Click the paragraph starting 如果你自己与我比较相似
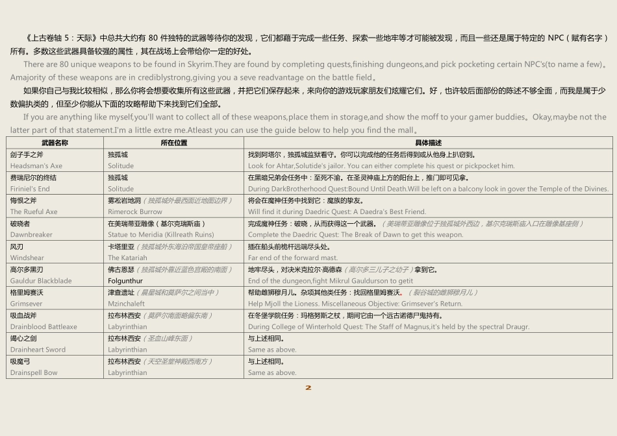617x436 pixels. pos(308,97)
